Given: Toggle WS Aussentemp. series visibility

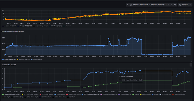Looking at the screenshot, I should 57,26.
